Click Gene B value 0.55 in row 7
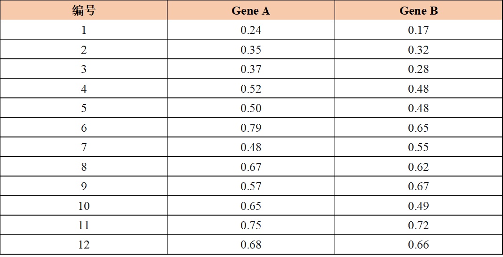The width and height of the screenshot is (503, 257). 418,147
